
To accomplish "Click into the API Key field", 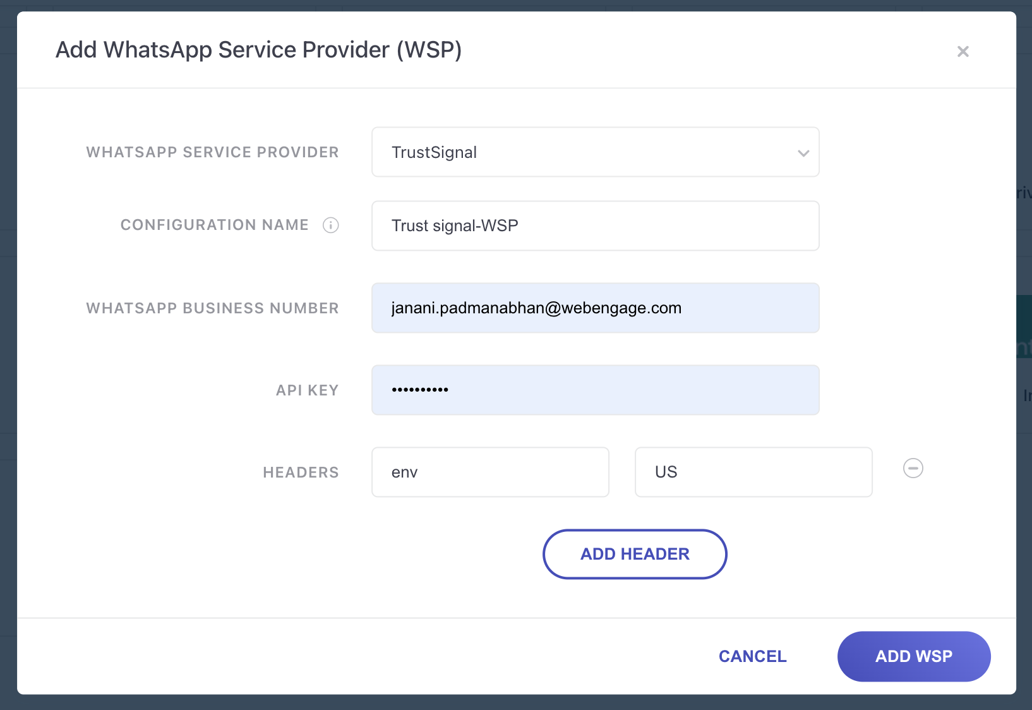I will [595, 390].
